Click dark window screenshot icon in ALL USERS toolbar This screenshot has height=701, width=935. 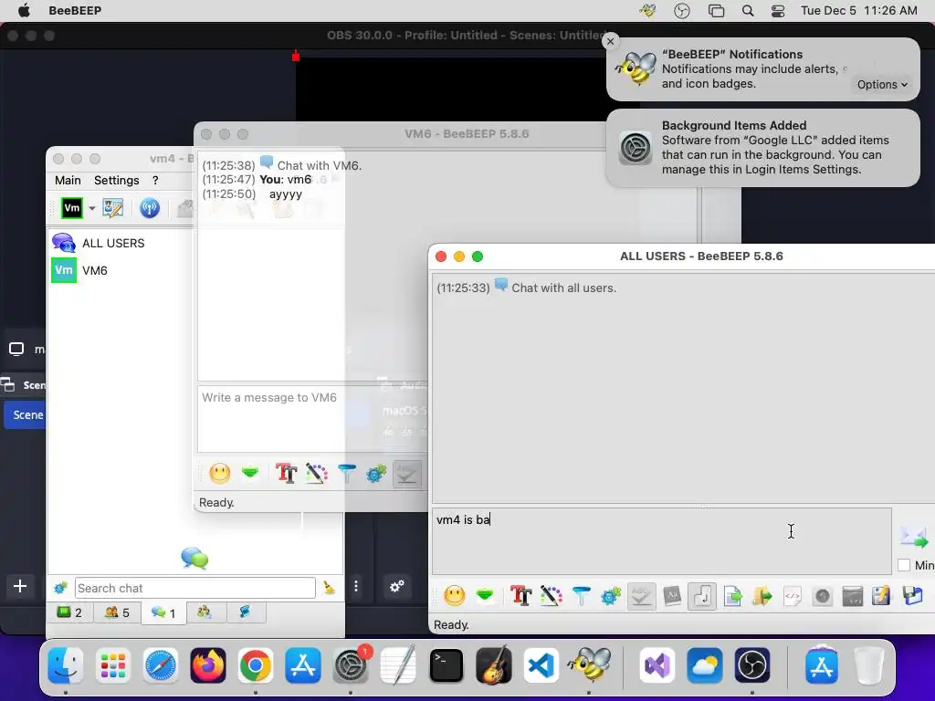pyautogui.click(x=852, y=595)
